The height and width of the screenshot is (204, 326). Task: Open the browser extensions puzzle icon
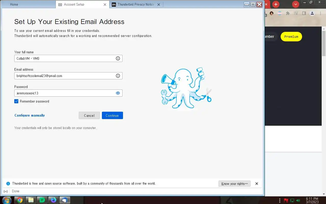click(x=288, y=13)
